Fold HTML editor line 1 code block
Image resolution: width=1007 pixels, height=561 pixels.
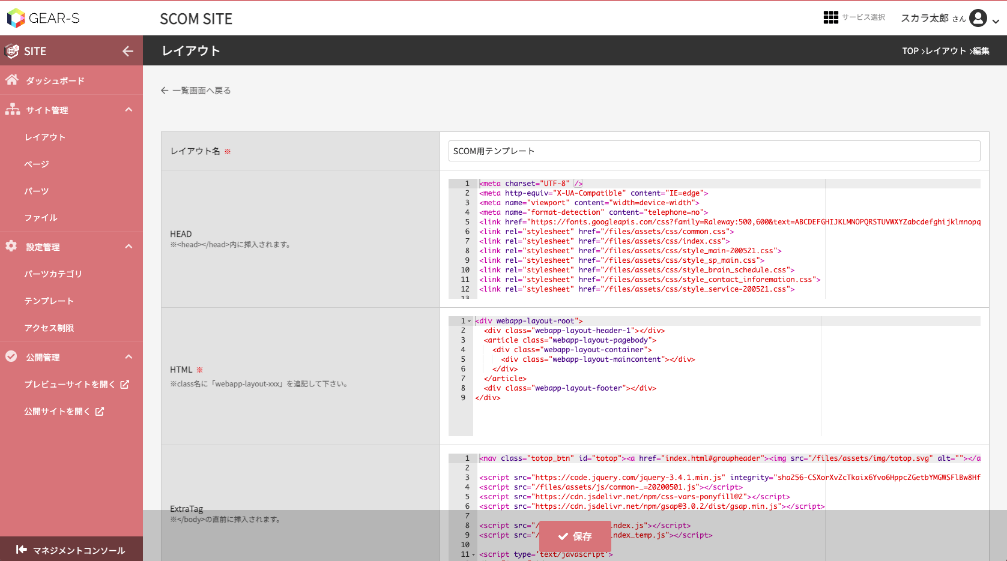pyautogui.click(x=470, y=322)
